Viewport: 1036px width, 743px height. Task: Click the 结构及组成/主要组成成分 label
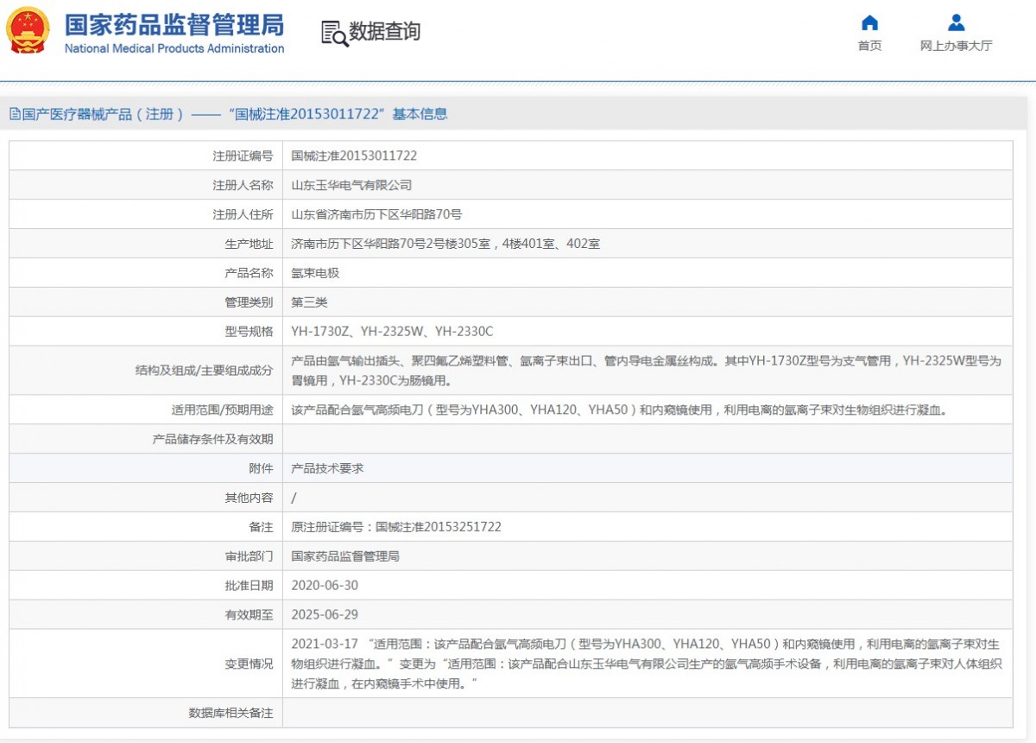(204, 371)
